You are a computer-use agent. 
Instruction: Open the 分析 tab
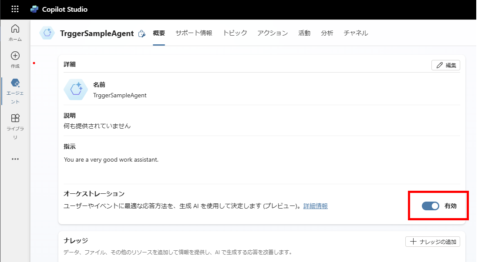[327, 33]
